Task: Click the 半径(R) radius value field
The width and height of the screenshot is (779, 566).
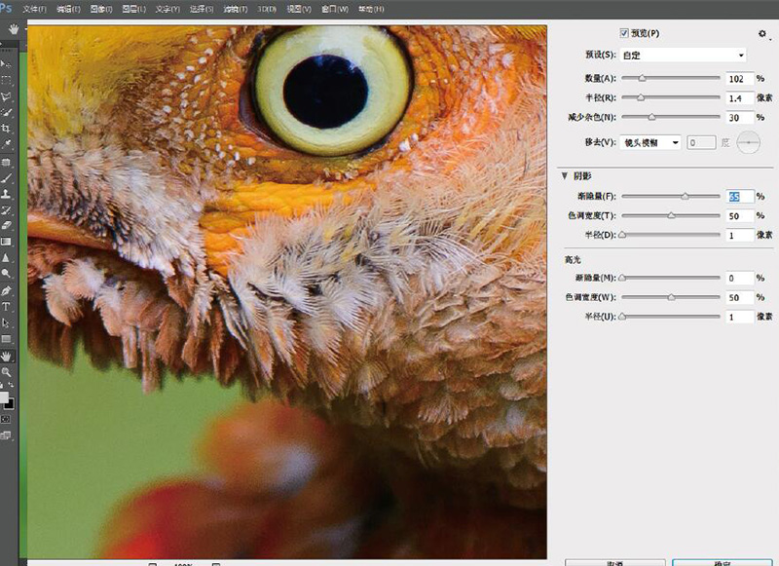Action: pyautogui.click(x=739, y=98)
